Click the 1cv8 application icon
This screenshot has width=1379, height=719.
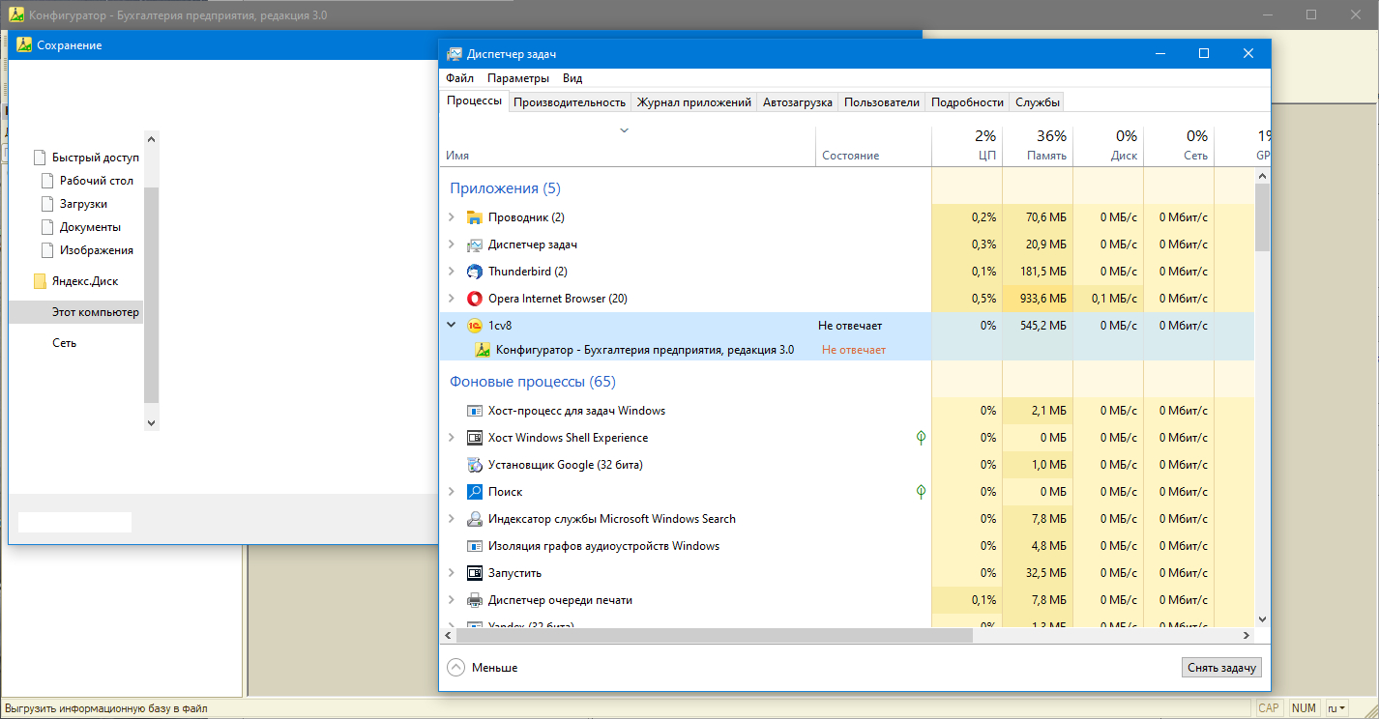(x=474, y=326)
